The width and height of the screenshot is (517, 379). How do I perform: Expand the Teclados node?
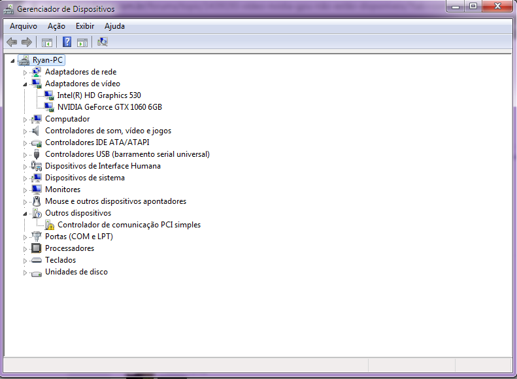[x=25, y=261]
